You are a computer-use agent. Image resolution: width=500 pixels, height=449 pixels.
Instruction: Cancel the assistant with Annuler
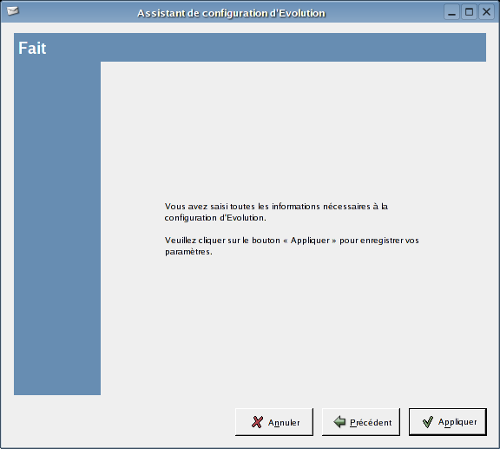tap(274, 422)
